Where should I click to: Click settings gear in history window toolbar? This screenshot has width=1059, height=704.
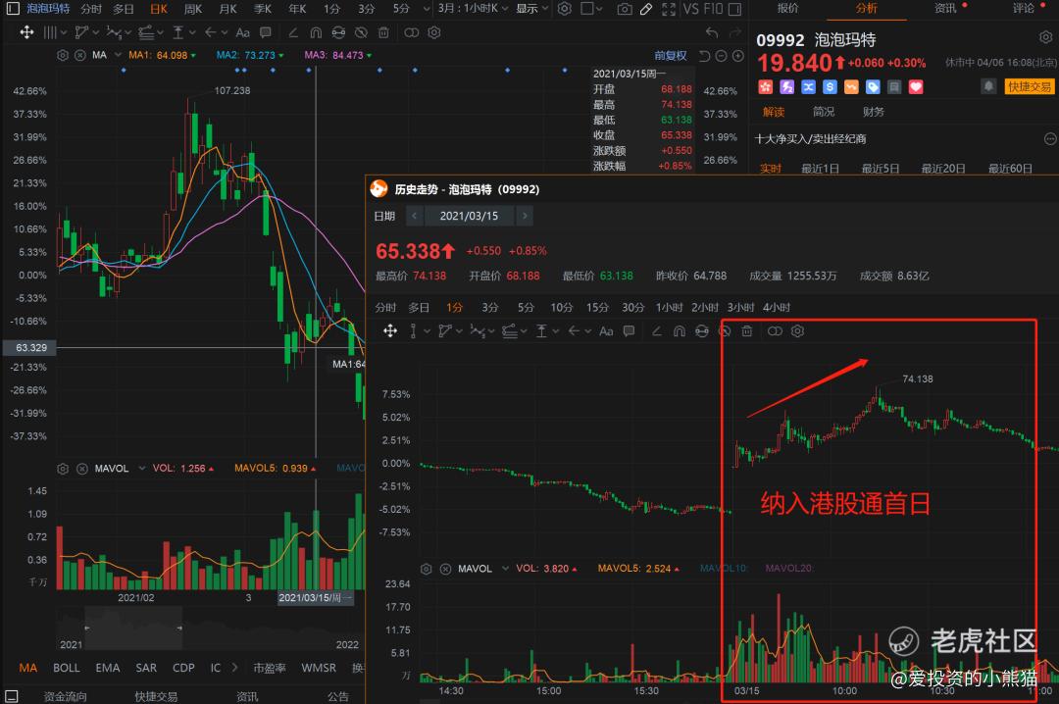797,331
